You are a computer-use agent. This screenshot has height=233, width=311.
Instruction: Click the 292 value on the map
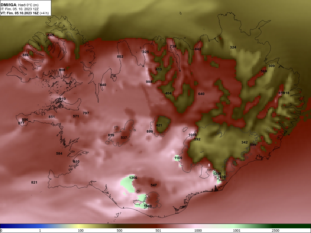point(197,139)
